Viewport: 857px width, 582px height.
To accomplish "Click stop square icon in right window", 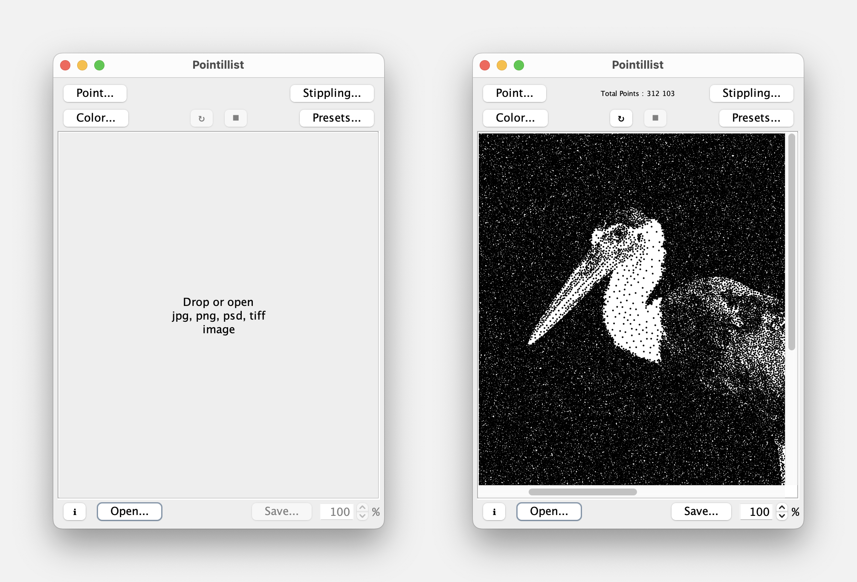I will (x=655, y=118).
